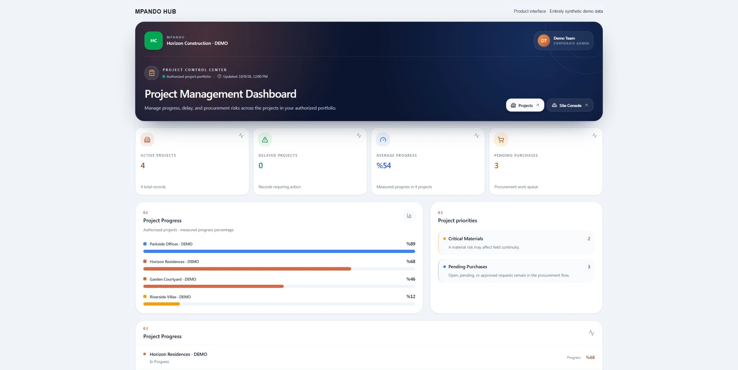Click the Procurement work queue caption
Screen dimensions: 738x370
pyautogui.click(x=516, y=187)
